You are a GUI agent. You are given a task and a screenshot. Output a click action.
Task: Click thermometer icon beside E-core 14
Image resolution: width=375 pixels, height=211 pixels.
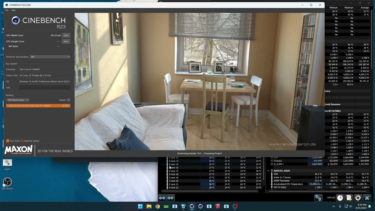(x=167, y=161)
